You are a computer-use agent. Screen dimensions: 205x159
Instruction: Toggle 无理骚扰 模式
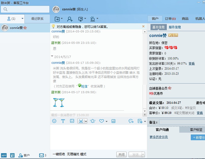point(77,154)
